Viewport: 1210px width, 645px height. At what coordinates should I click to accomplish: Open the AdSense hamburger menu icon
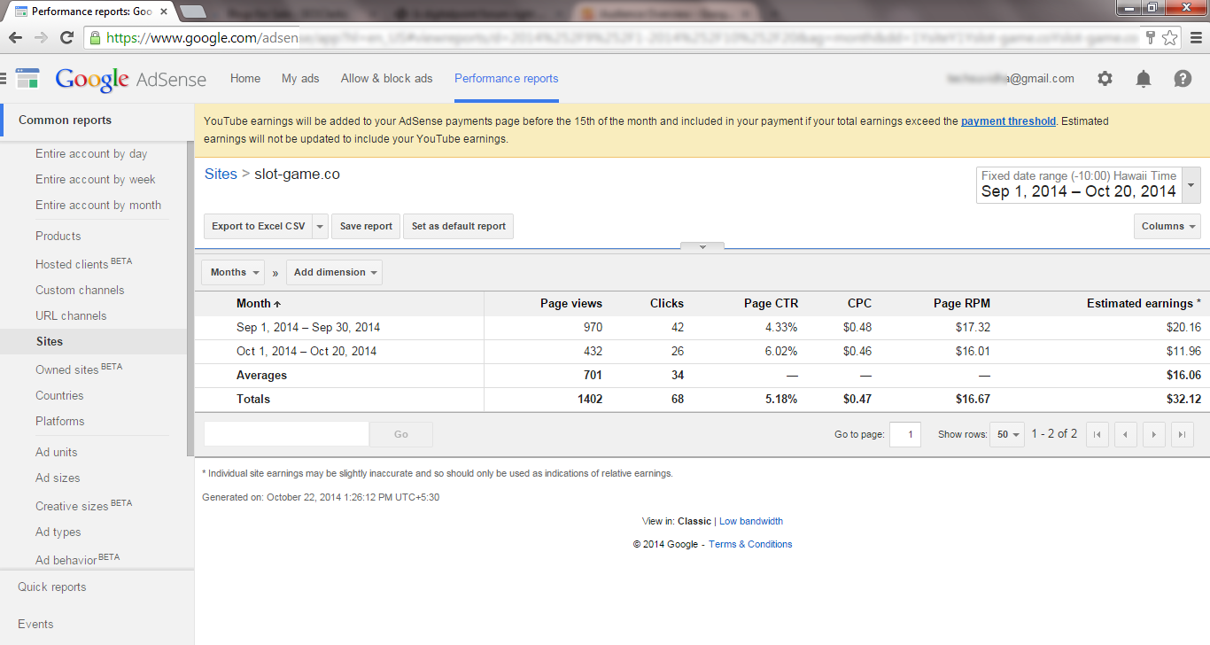coord(3,78)
